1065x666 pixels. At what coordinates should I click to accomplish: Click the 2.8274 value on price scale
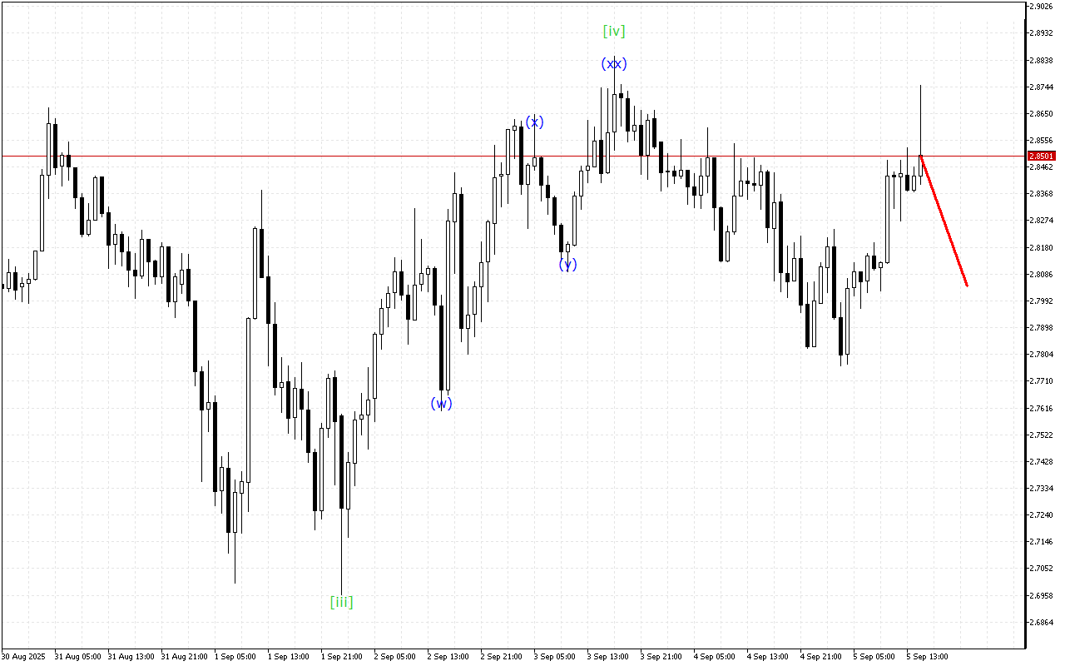click(1042, 221)
